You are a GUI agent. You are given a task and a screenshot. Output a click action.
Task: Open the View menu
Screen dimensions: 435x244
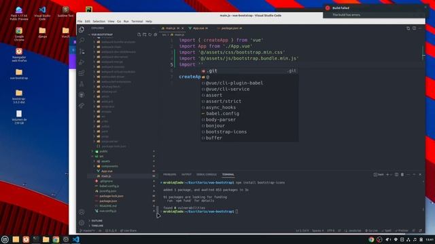click(x=111, y=21)
